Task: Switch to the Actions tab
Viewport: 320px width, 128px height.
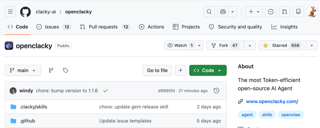Action: (x=151, y=27)
